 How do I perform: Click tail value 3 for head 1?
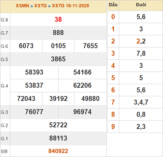coord(141,29)
